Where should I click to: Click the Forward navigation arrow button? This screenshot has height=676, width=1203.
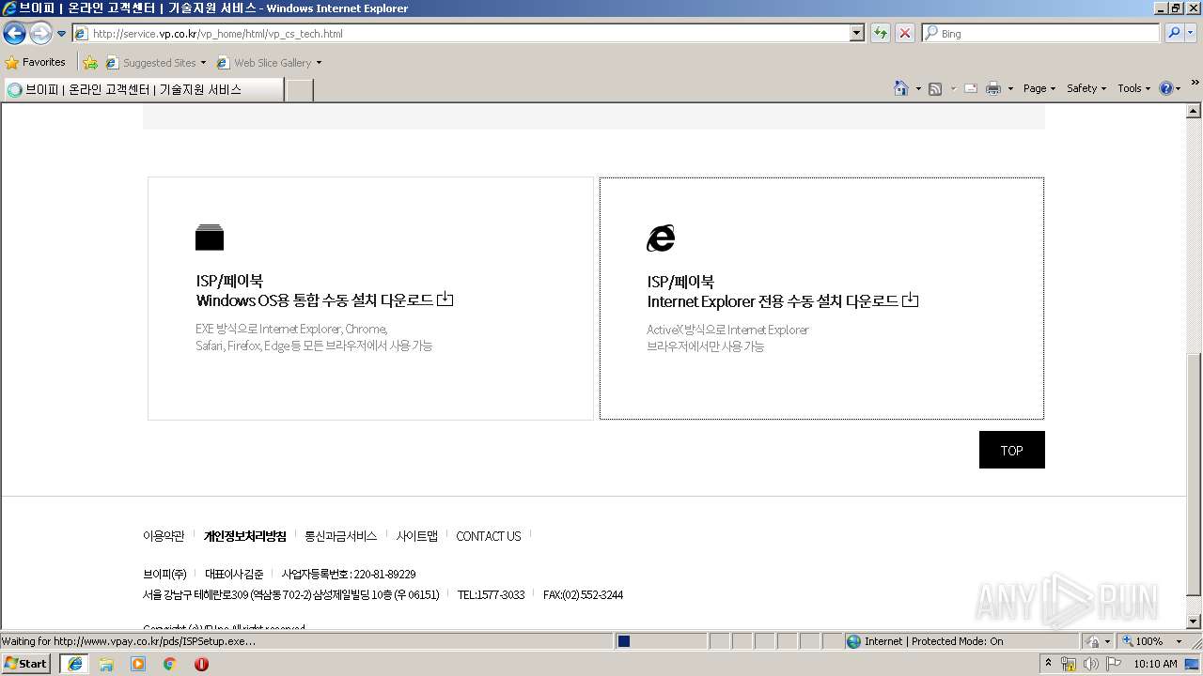[x=40, y=34]
